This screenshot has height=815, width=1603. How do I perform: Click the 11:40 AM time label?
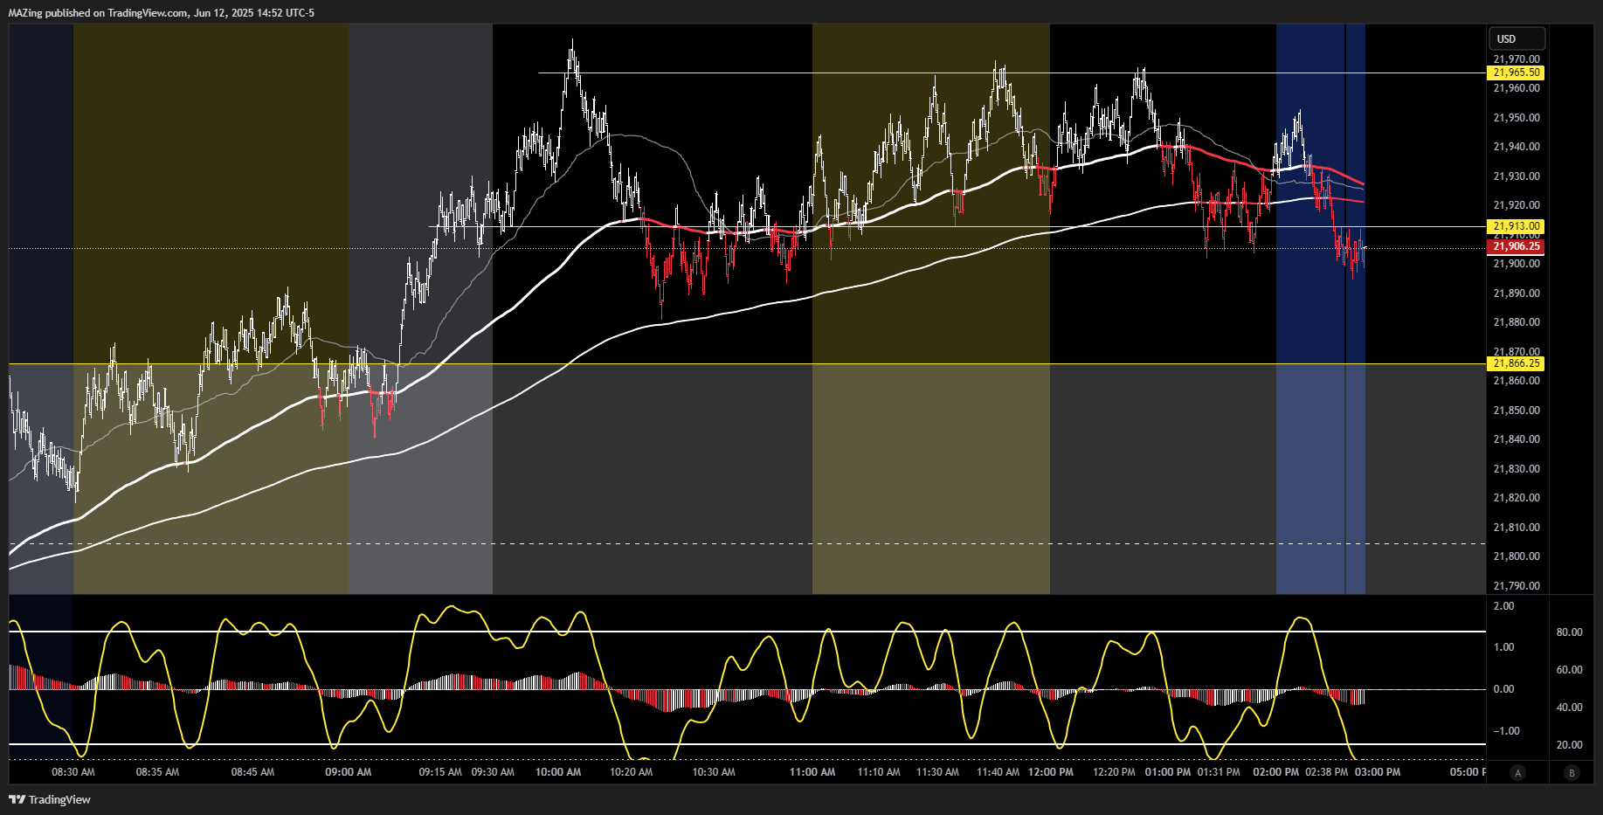tap(998, 772)
